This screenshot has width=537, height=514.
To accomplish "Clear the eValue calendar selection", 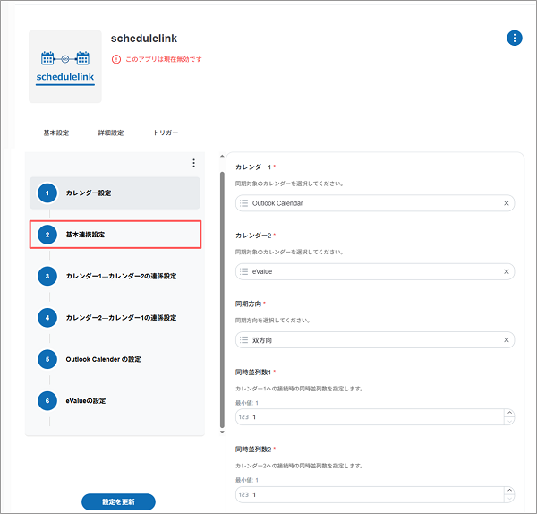I will pyautogui.click(x=506, y=271).
